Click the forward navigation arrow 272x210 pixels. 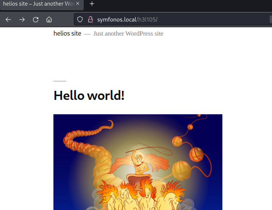22,20
